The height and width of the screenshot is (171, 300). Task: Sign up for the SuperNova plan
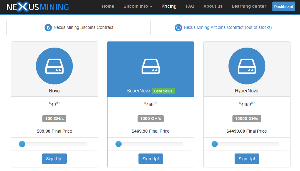[151, 159]
